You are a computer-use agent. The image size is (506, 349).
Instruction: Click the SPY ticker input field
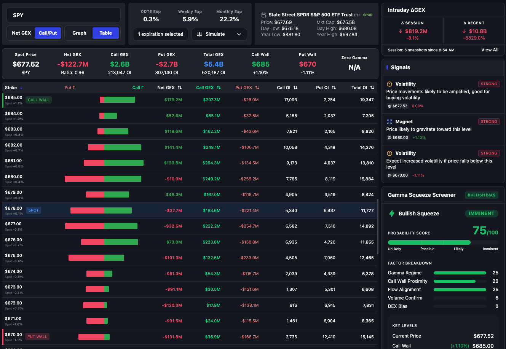(64, 14)
